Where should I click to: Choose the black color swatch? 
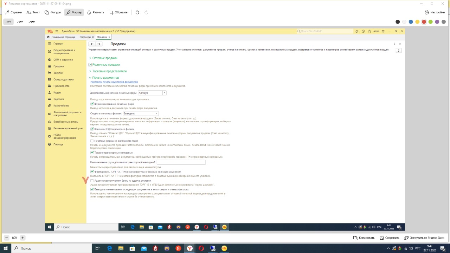tap(398, 22)
